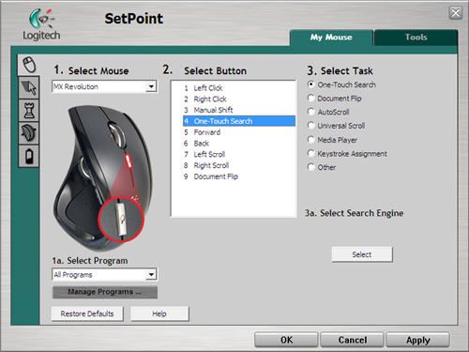The width and height of the screenshot is (469, 352).
Task: Select button 7 Left Scroll
Action: (x=239, y=154)
